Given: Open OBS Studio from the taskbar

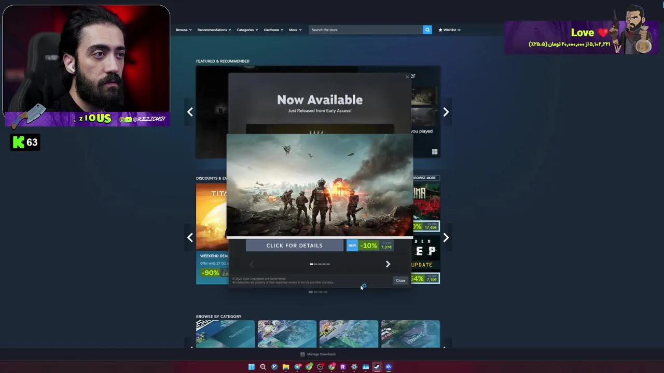Looking at the screenshot, I should 320,367.
